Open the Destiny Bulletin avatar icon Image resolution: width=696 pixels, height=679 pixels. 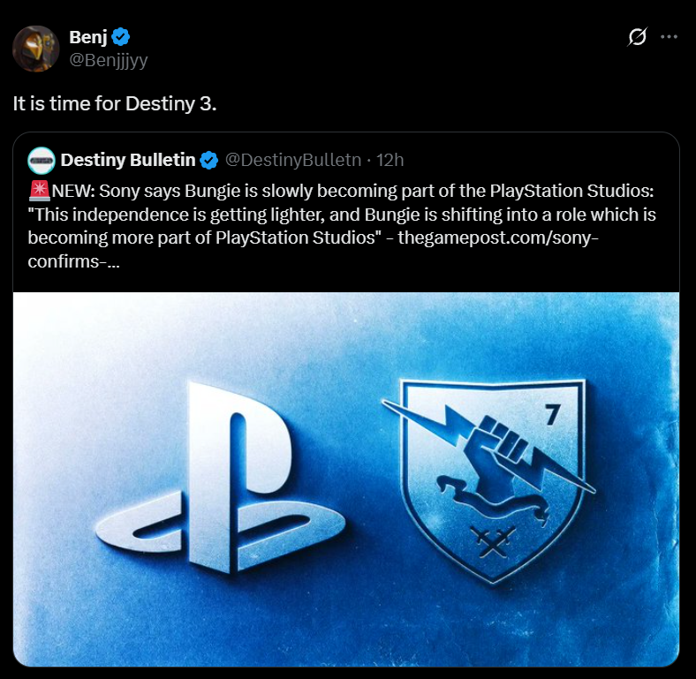click(42, 160)
